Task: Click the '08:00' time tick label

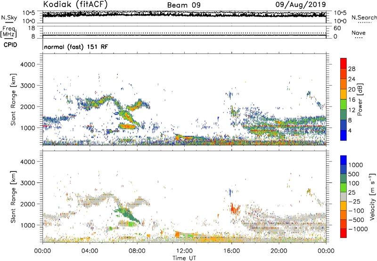Action: click(137, 251)
